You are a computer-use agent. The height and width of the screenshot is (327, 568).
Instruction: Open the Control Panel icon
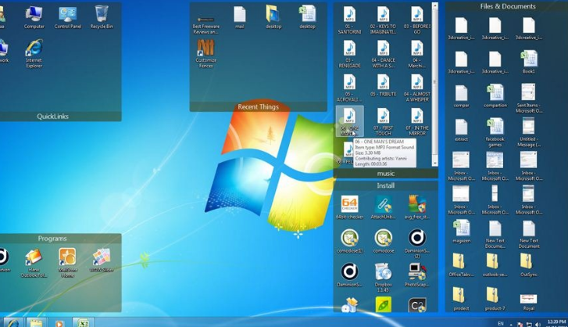tap(68, 16)
